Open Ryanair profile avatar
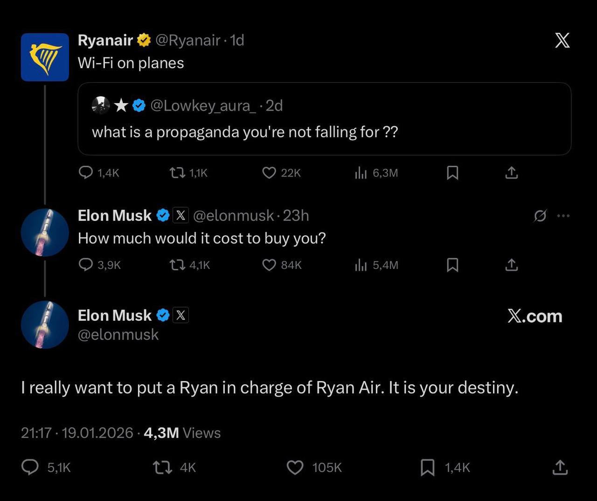 (45, 57)
